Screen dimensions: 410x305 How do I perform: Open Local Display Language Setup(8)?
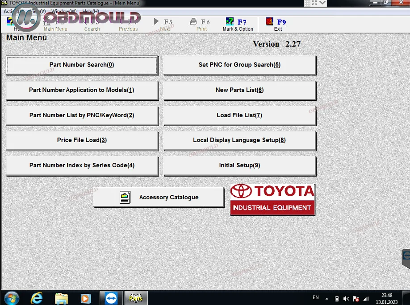click(x=240, y=140)
